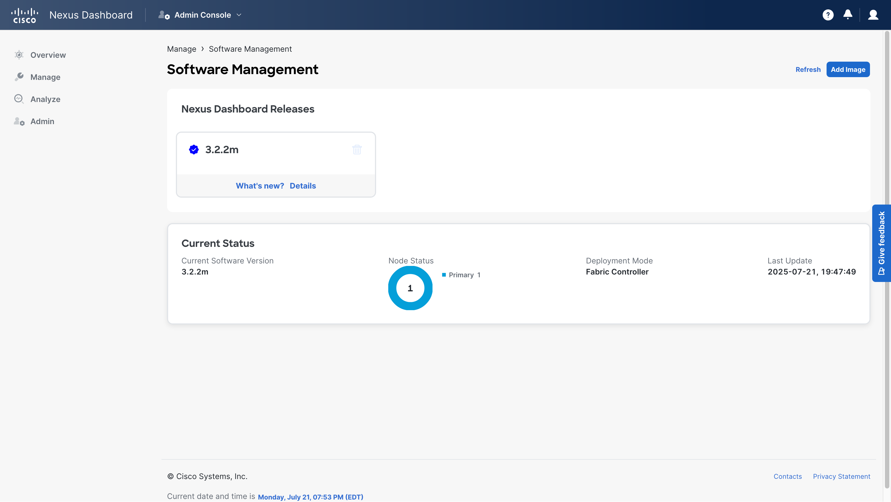Open the user profile icon

[873, 15]
